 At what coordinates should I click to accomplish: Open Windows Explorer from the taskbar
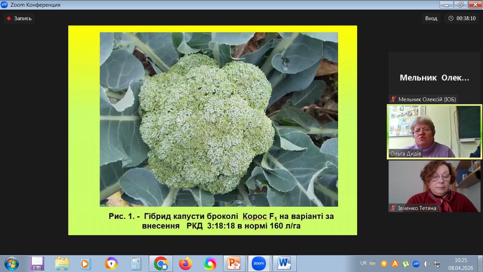pyautogui.click(x=62, y=263)
